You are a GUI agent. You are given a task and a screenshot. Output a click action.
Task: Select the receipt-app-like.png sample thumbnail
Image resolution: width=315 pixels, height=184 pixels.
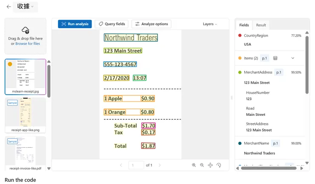(x=25, y=115)
